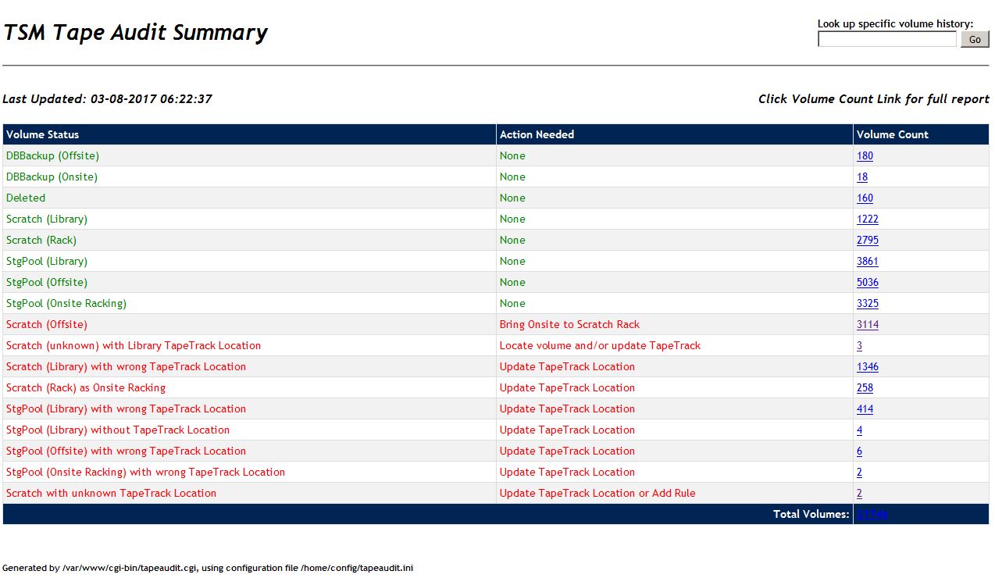The image size is (995, 578).
Task: Click 'Scratch (Rack) as Onsite Racking' text
Action: (86, 388)
